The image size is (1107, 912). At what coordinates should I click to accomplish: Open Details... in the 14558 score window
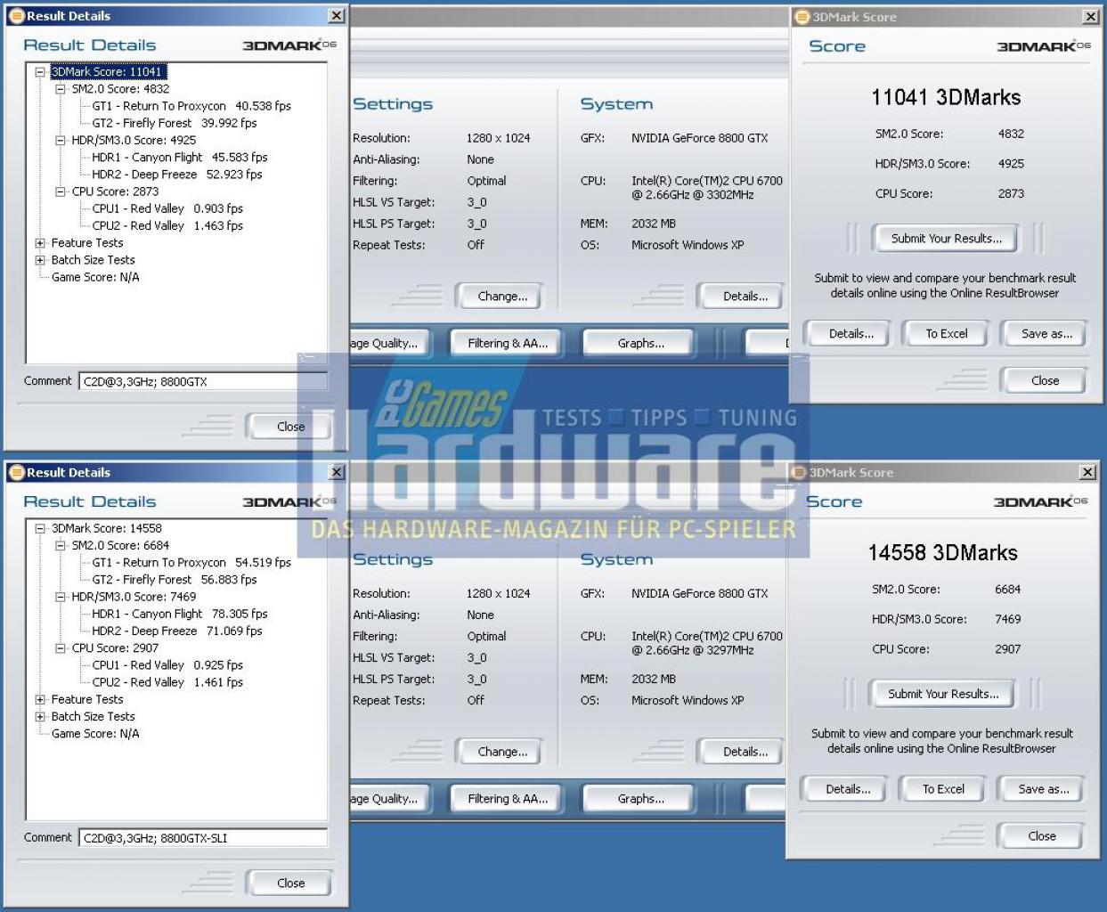pos(847,790)
